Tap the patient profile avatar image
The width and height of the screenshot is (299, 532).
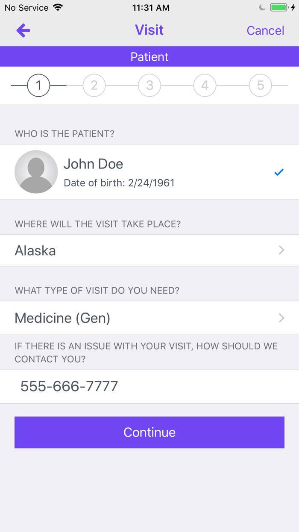(36, 172)
